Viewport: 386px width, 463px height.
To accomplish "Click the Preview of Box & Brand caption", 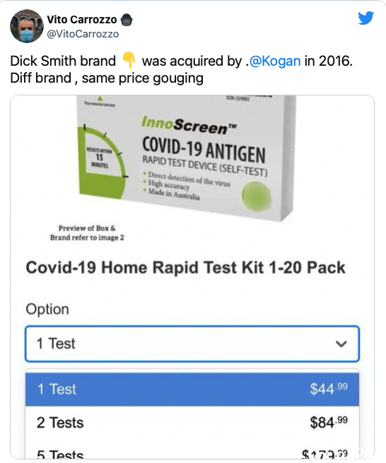I will (x=87, y=233).
